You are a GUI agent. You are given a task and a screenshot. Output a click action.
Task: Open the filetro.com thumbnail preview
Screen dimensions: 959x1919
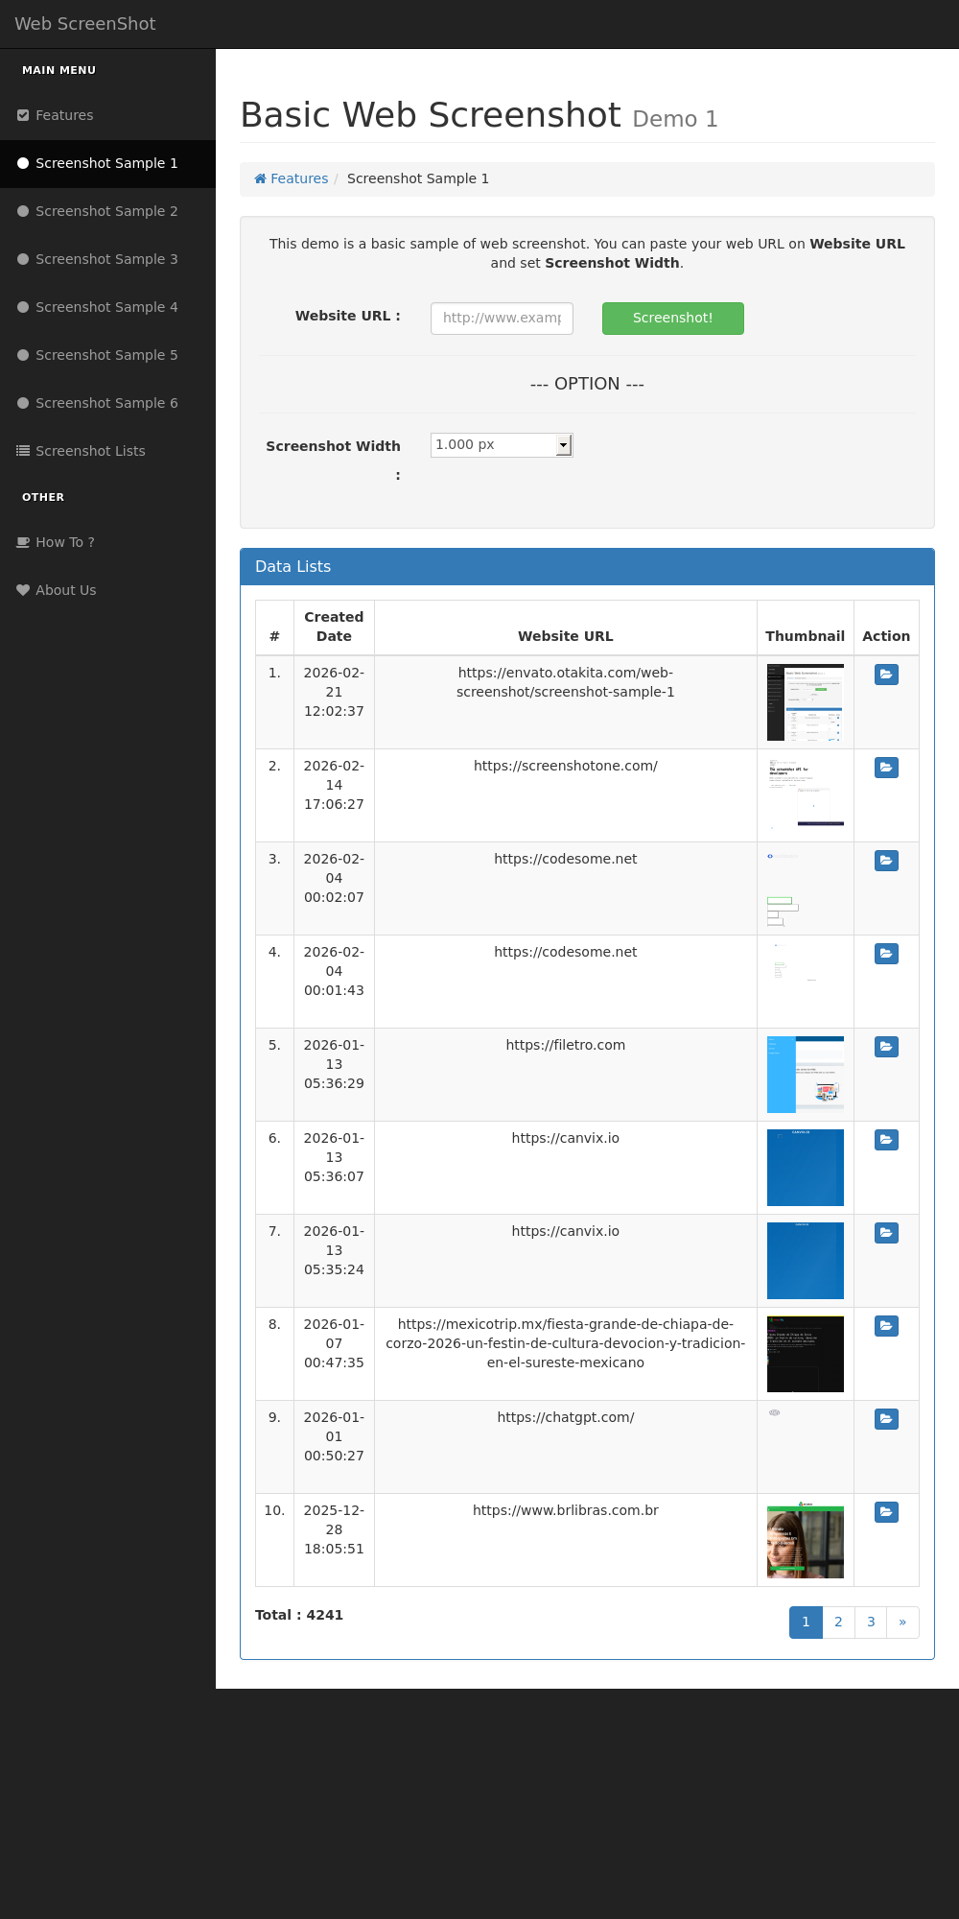pyautogui.click(x=806, y=1075)
